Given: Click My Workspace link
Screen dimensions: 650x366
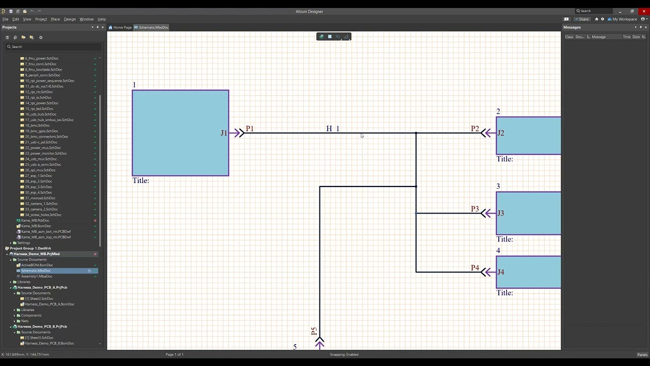Looking at the screenshot, I should (x=624, y=19).
